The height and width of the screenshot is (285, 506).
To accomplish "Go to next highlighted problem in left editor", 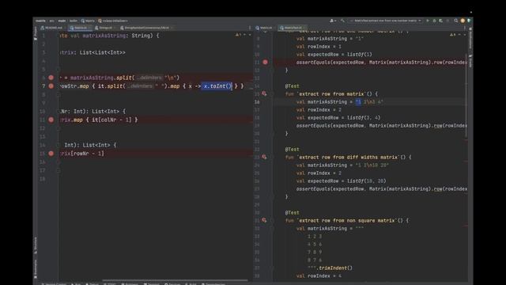I will tap(250, 35).
